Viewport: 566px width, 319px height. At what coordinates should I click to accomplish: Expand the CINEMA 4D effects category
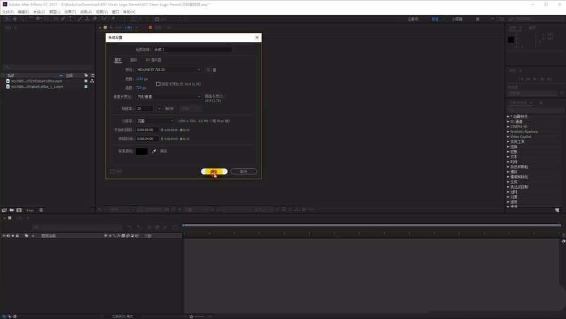(518, 127)
